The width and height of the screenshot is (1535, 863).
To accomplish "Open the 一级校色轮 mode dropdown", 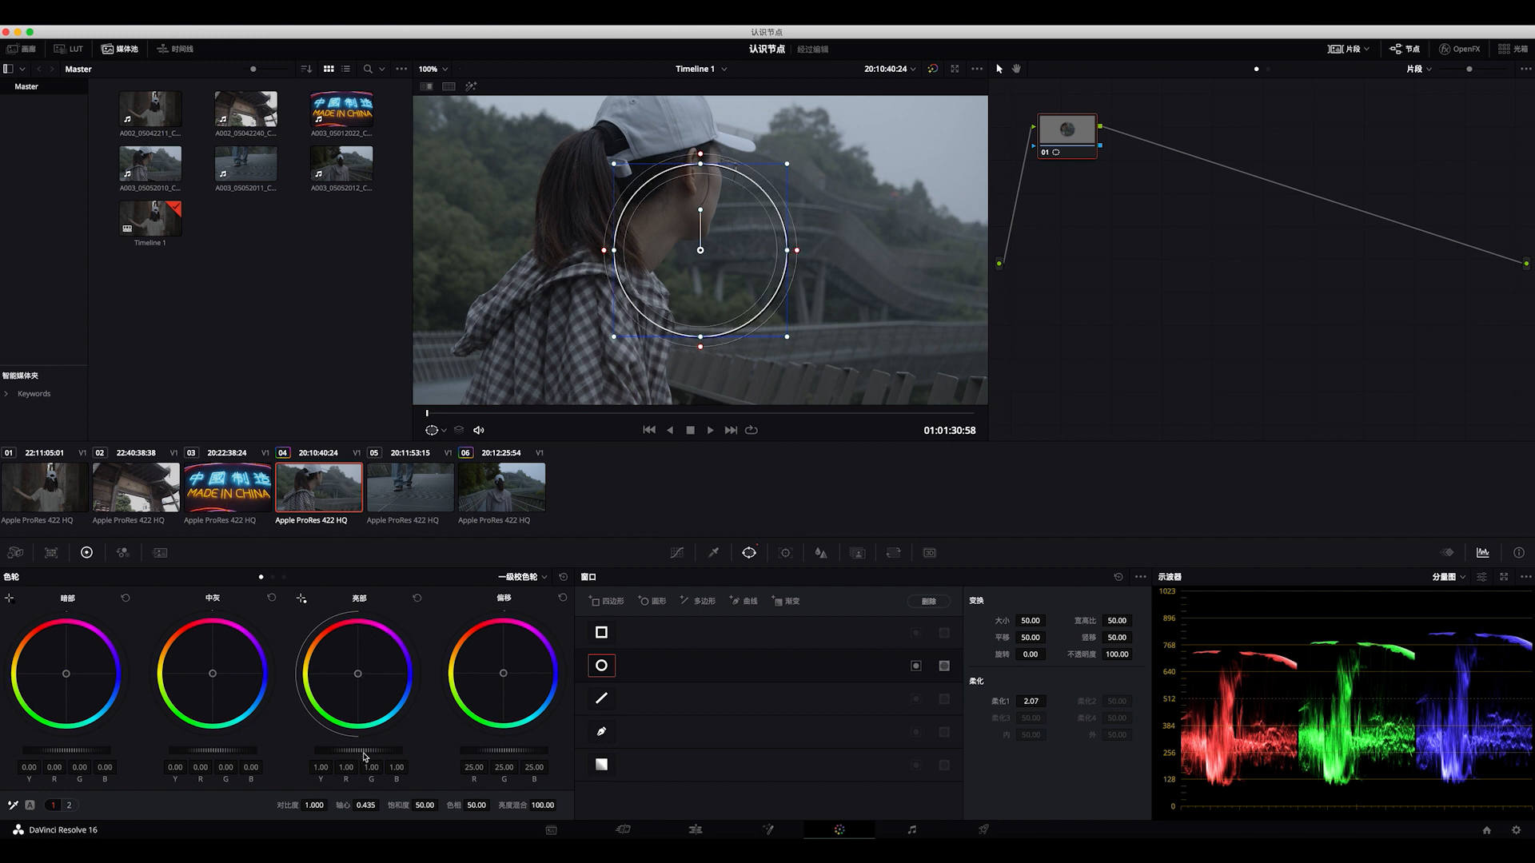I will [523, 577].
